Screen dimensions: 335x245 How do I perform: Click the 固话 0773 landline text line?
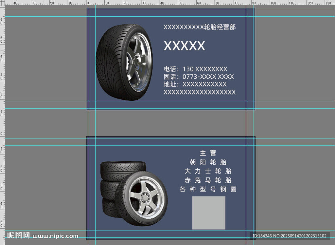pyautogui.click(x=199, y=77)
